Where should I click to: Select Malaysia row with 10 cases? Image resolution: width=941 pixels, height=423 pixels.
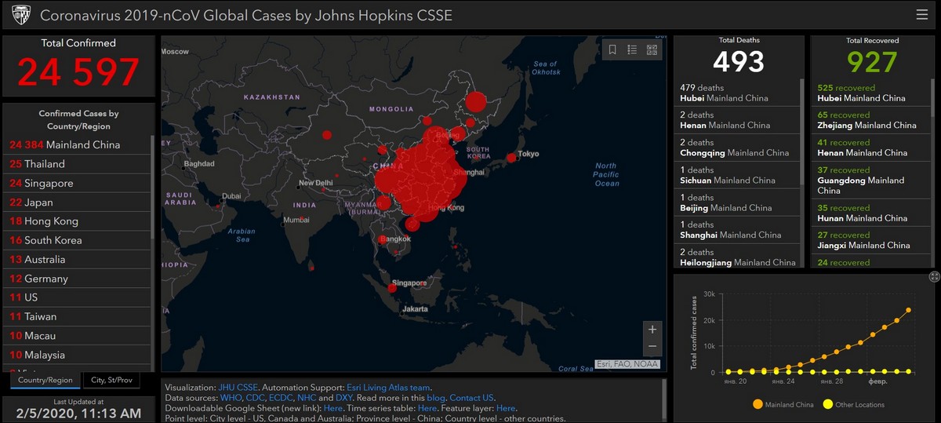coord(78,355)
